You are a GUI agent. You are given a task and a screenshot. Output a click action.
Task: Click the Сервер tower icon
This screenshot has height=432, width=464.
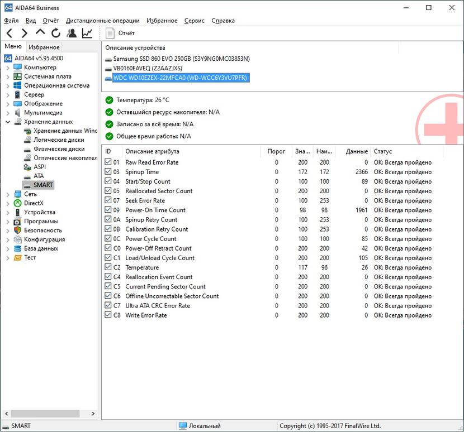click(17, 94)
